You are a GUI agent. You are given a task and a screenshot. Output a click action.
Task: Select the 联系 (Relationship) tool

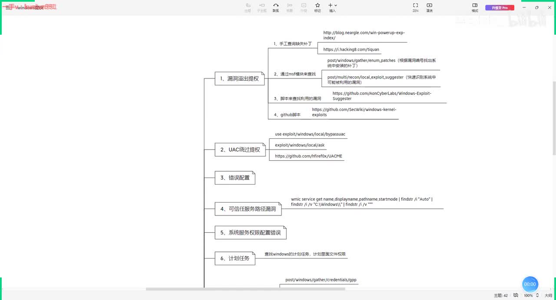pyautogui.click(x=276, y=7)
